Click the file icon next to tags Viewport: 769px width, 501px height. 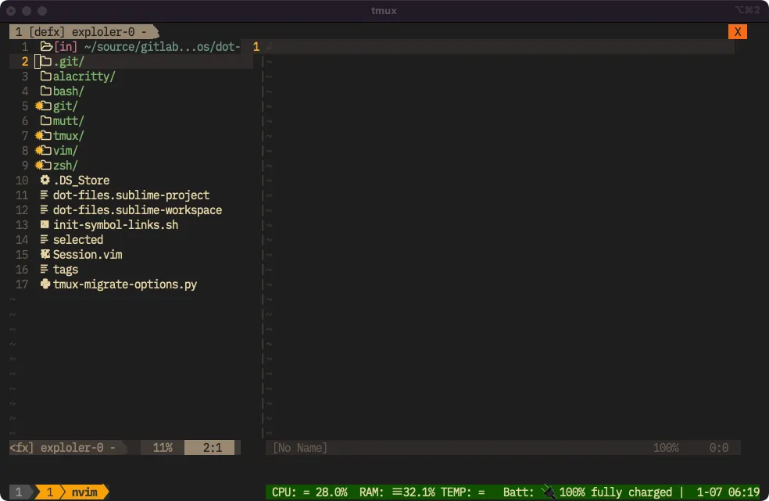45,270
